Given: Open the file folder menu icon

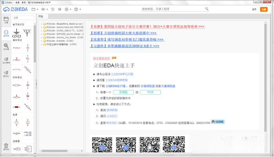Looking at the screenshot, I should click(33, 9).
